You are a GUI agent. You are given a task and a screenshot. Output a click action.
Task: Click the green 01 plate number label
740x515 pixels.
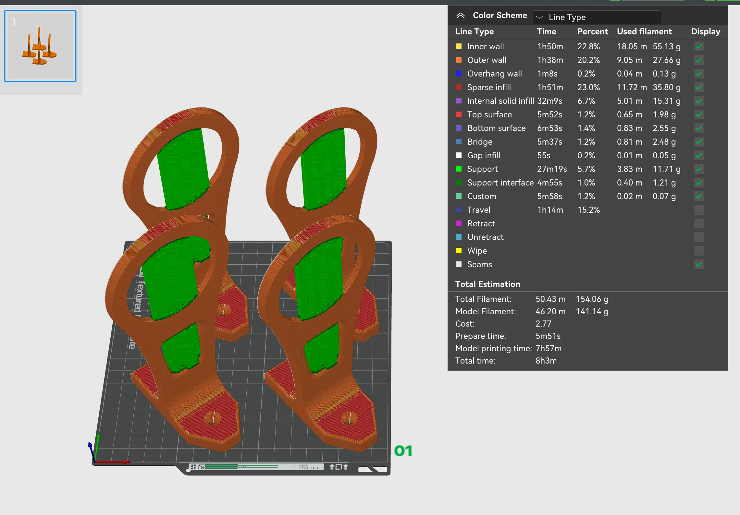point(403,451)
